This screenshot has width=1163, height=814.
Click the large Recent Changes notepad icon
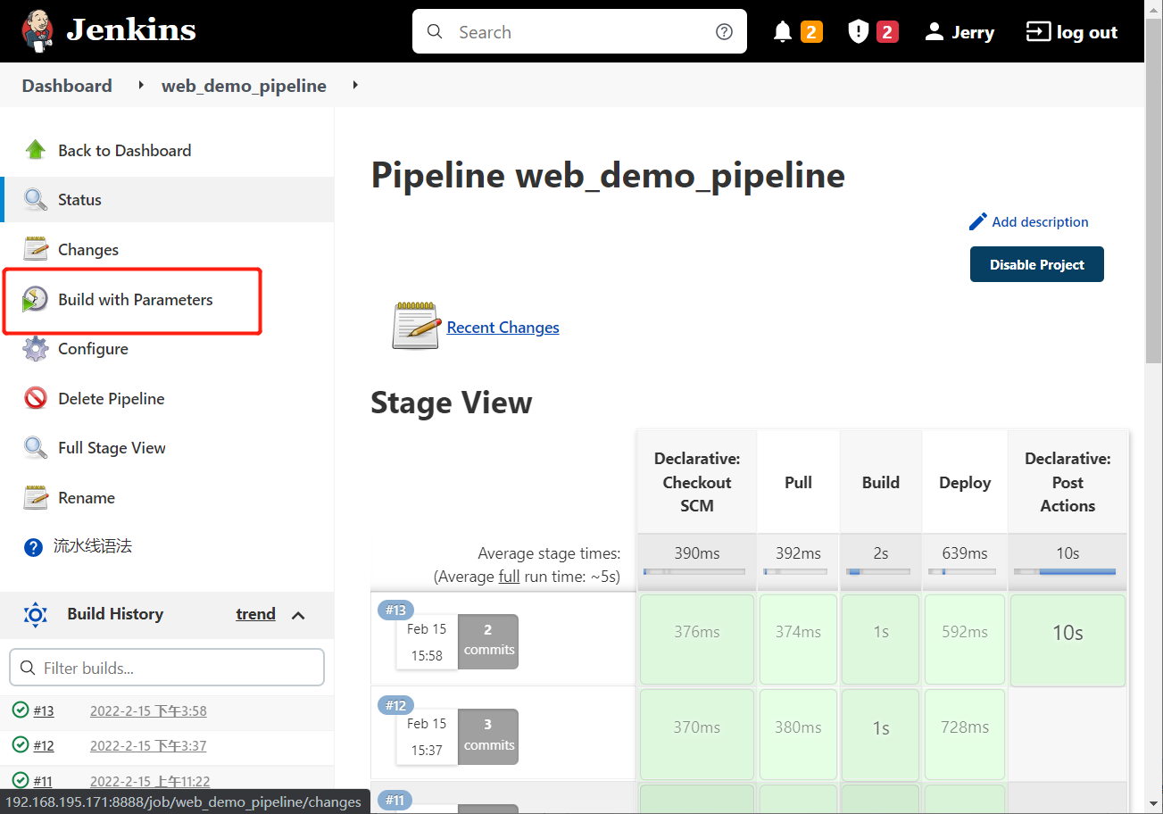[416, 326]
